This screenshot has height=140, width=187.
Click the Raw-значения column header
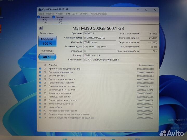[146, 65]
